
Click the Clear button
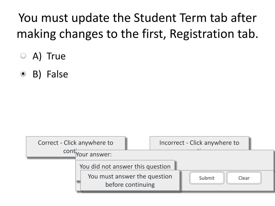tap(244, 178)
